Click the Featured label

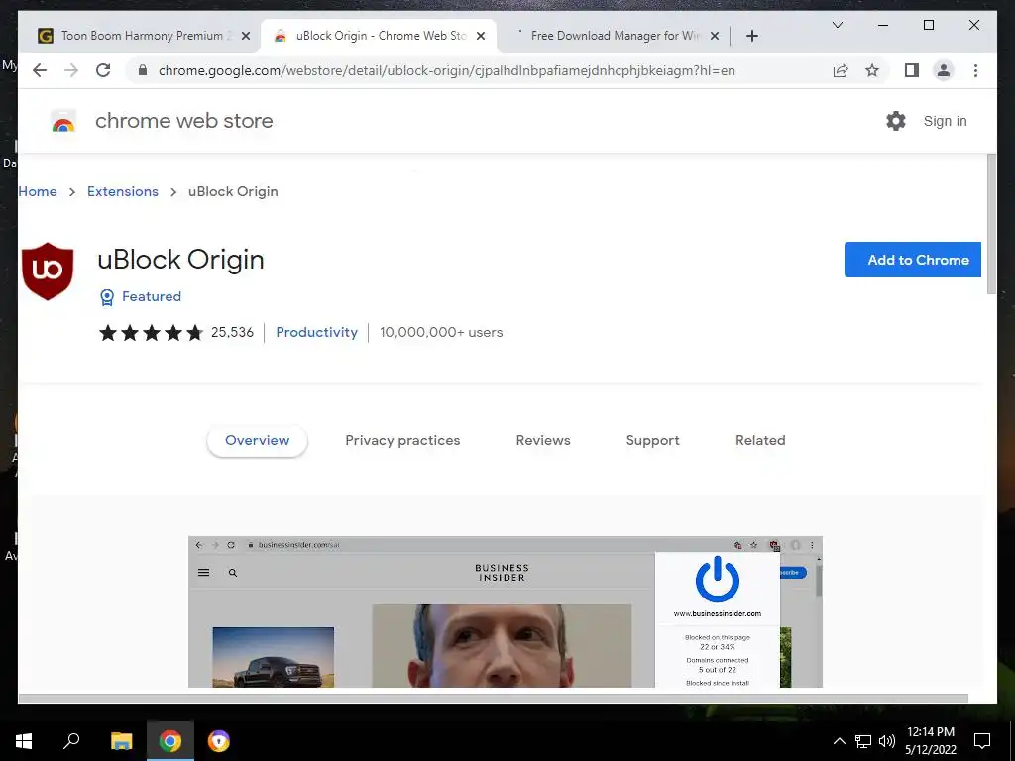point(152,296)
